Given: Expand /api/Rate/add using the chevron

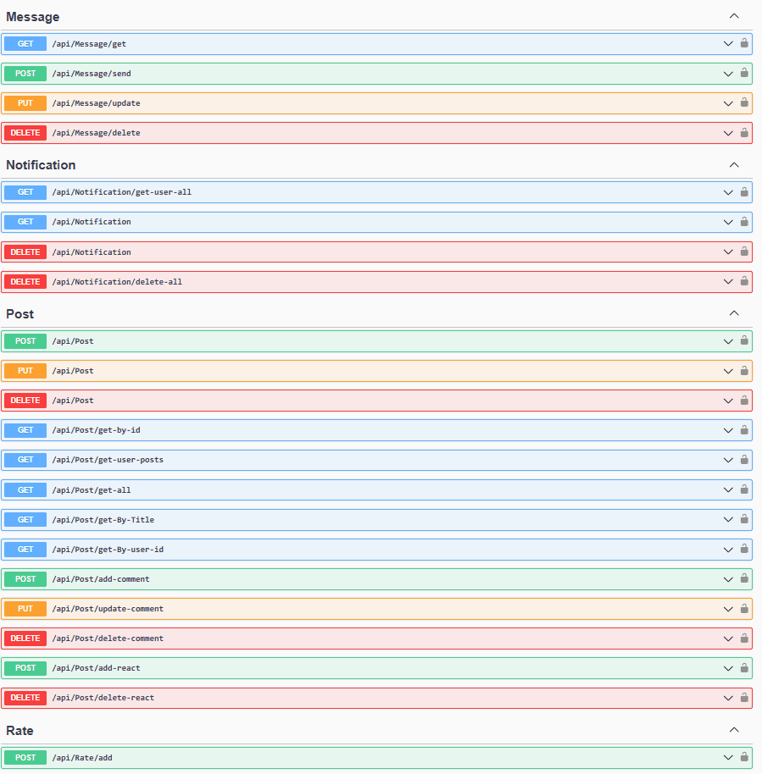Looking at the screenshot, I should pyautogui.click(x=728, y=758).
